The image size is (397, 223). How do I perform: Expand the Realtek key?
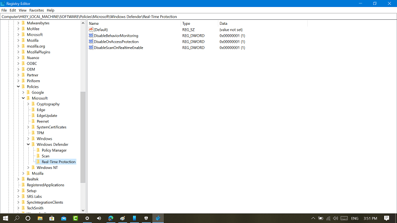[18, 179]
